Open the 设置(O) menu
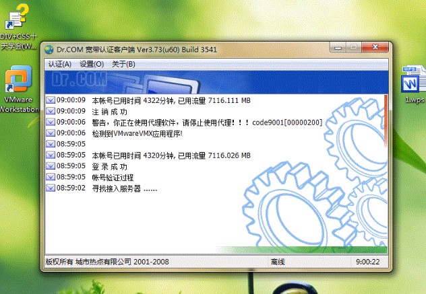 pos(92,65)
